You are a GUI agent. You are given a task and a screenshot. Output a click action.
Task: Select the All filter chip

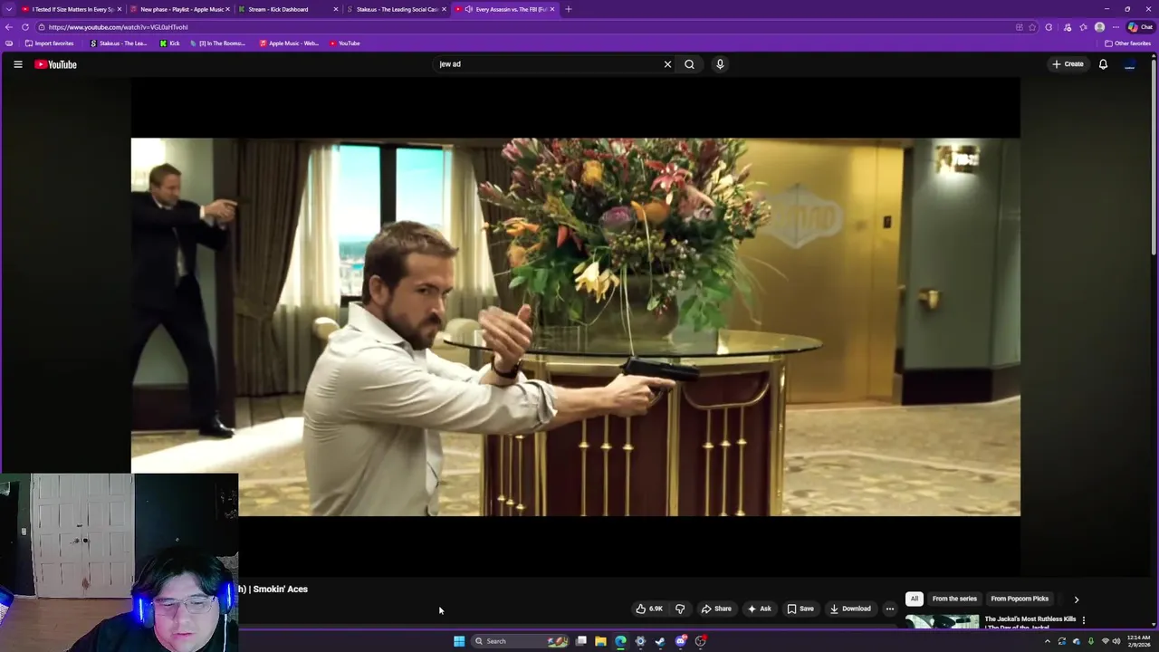[914, 599]
